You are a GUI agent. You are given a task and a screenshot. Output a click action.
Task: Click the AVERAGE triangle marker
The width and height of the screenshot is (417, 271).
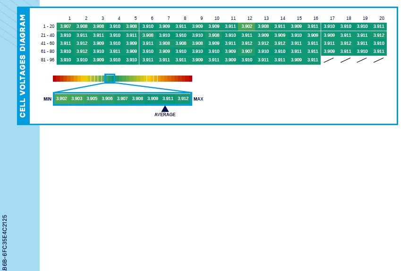point(165,109)
